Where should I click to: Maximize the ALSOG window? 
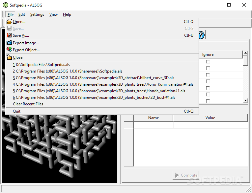click(229, 5)
